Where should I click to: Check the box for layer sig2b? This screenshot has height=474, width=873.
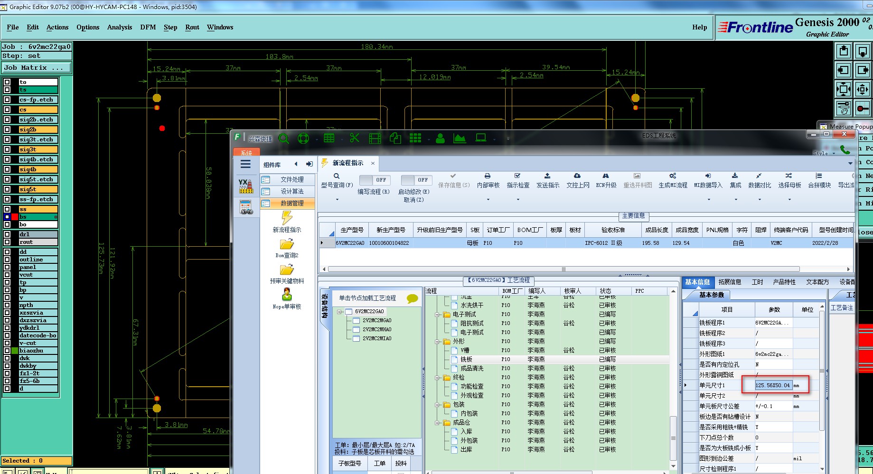click(7, 130)
